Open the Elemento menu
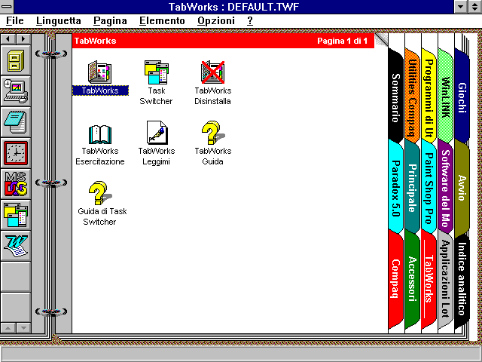This screenshot has width=482, height=362. (x=162, y=21)
